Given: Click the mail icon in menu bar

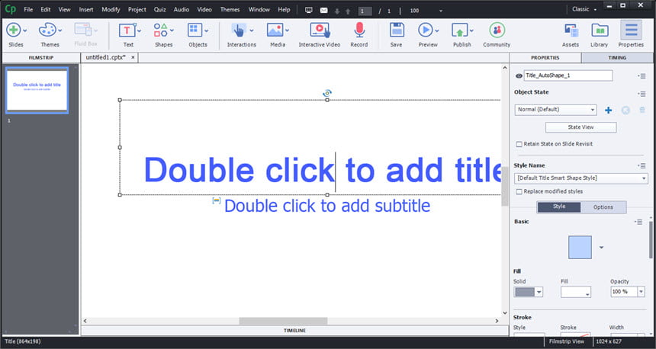Looking at the screenshot, I should tap(324, 11).
